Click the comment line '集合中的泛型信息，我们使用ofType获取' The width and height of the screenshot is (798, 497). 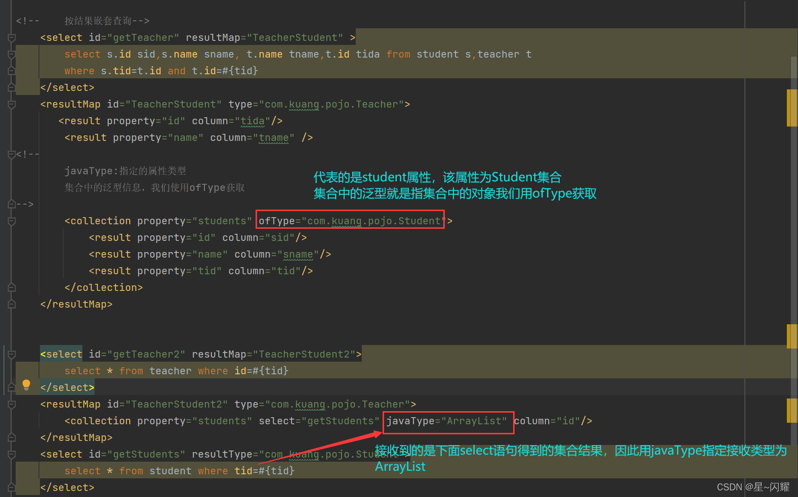click(154, 188)
